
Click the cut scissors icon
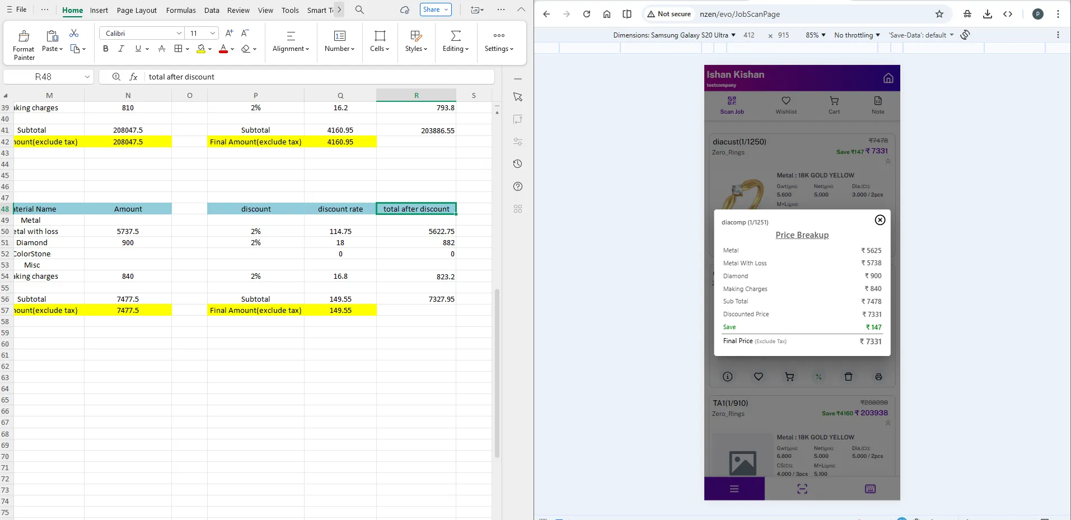(x=74, y=34)
